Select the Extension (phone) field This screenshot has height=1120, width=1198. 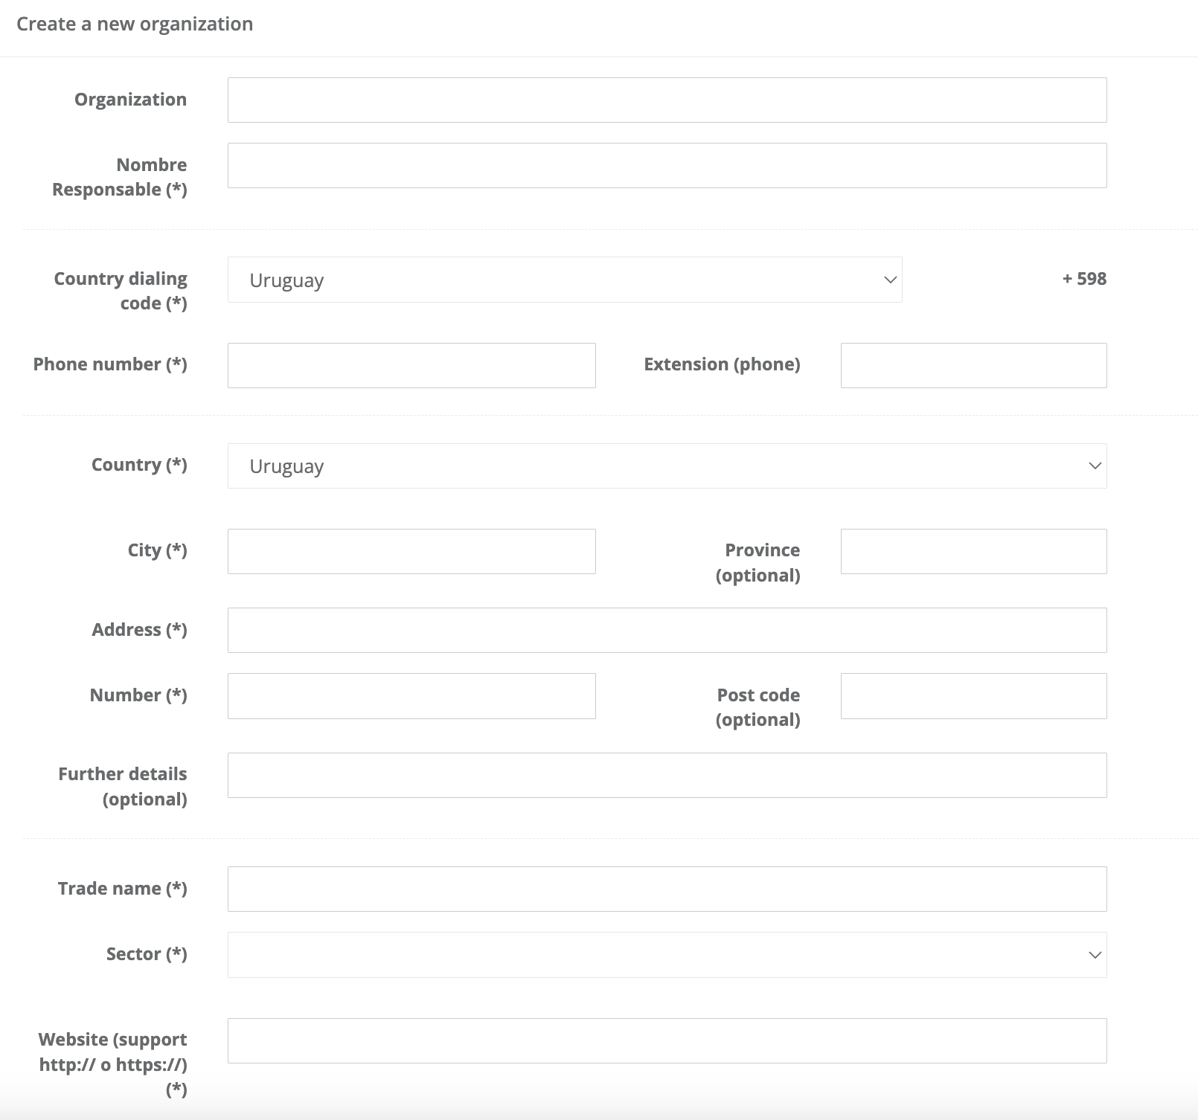[x=973, y=365]
